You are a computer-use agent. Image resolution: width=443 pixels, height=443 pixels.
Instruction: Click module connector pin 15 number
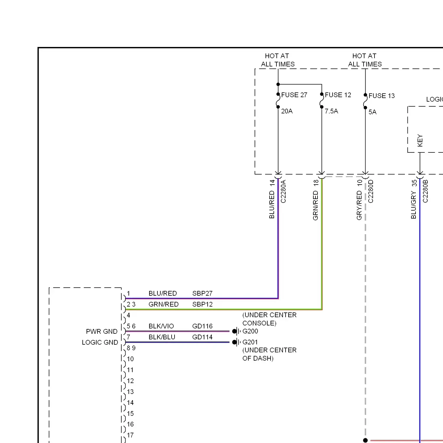pos(130,413)
